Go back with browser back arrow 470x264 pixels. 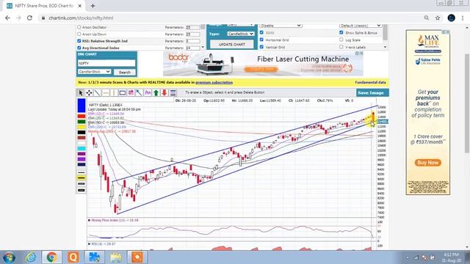coord(7,18)
